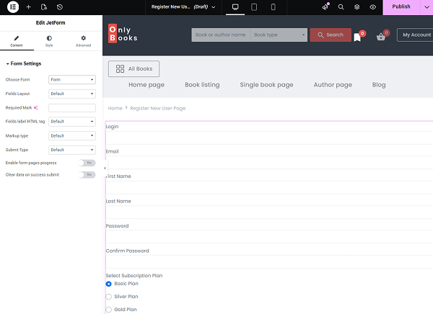Expand the Publish options arrow
This screenshot has width=433, height=314.
(427, 7)
